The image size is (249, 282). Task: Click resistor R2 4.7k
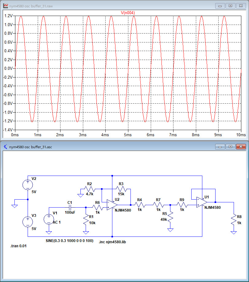click(x=90, y=189)
